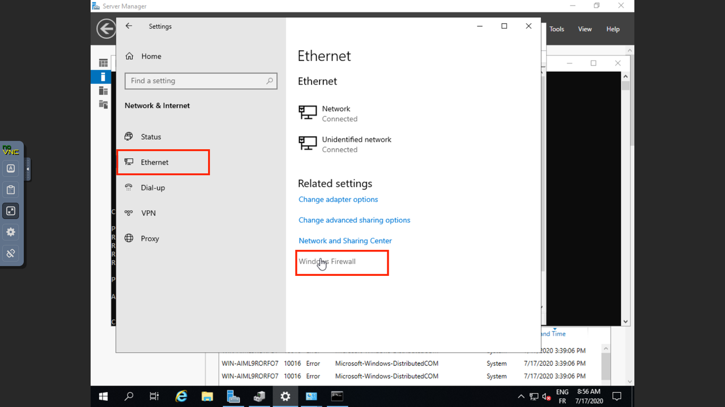Click the VPN icon in sidebar
The width and height of the screenshot is (725, 407).
pyautogui.click(x=129, y=213)
